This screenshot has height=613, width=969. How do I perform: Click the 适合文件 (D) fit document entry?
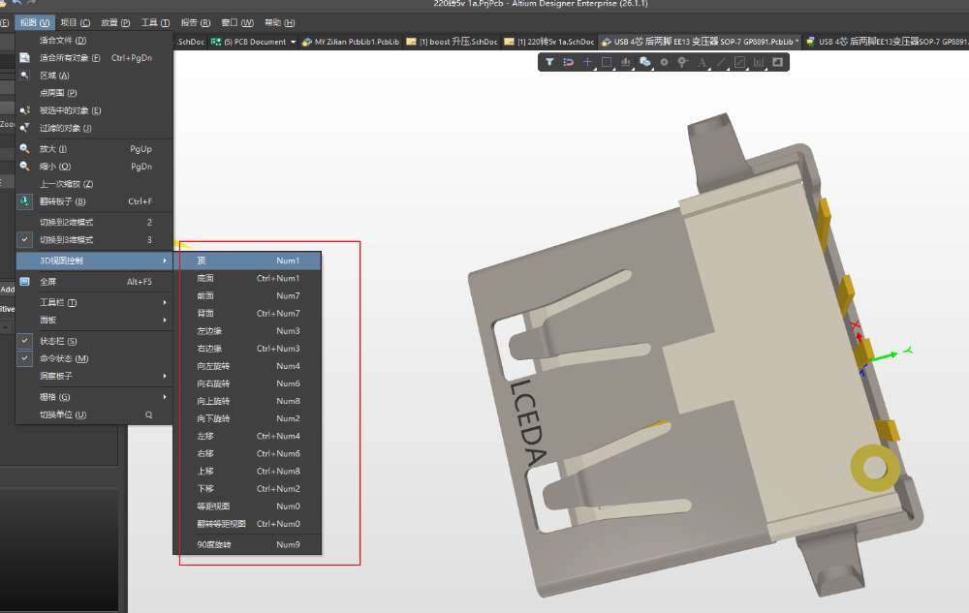(x=94, y=40)
